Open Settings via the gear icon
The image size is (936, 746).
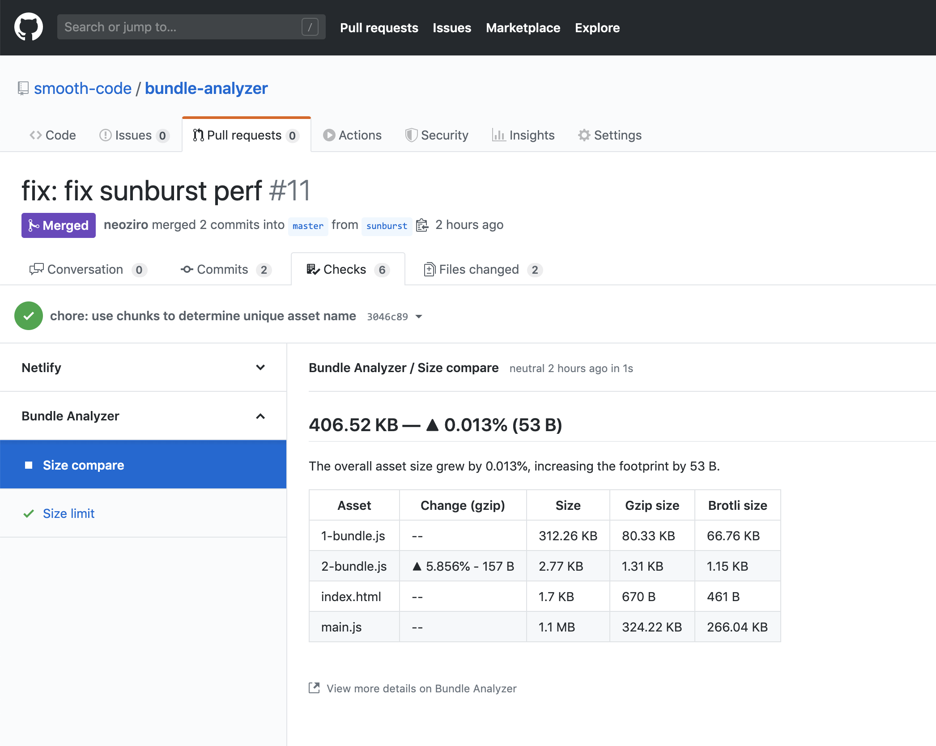[584, 135]
